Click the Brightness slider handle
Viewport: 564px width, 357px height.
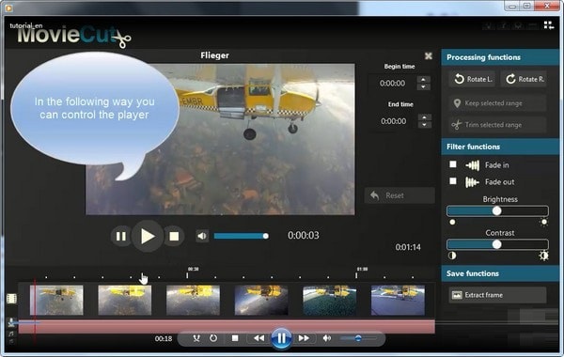coord(496,211)
